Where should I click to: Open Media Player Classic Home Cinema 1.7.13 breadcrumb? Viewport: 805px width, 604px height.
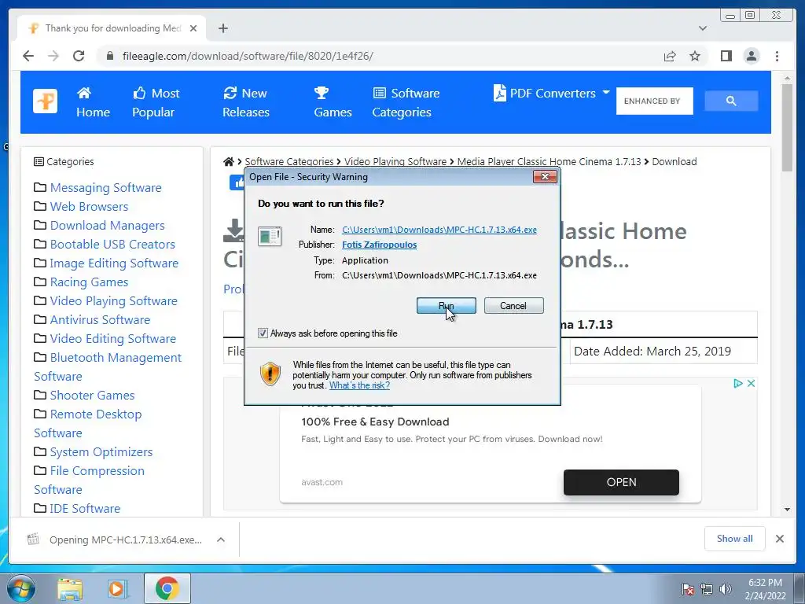[549, 161]
